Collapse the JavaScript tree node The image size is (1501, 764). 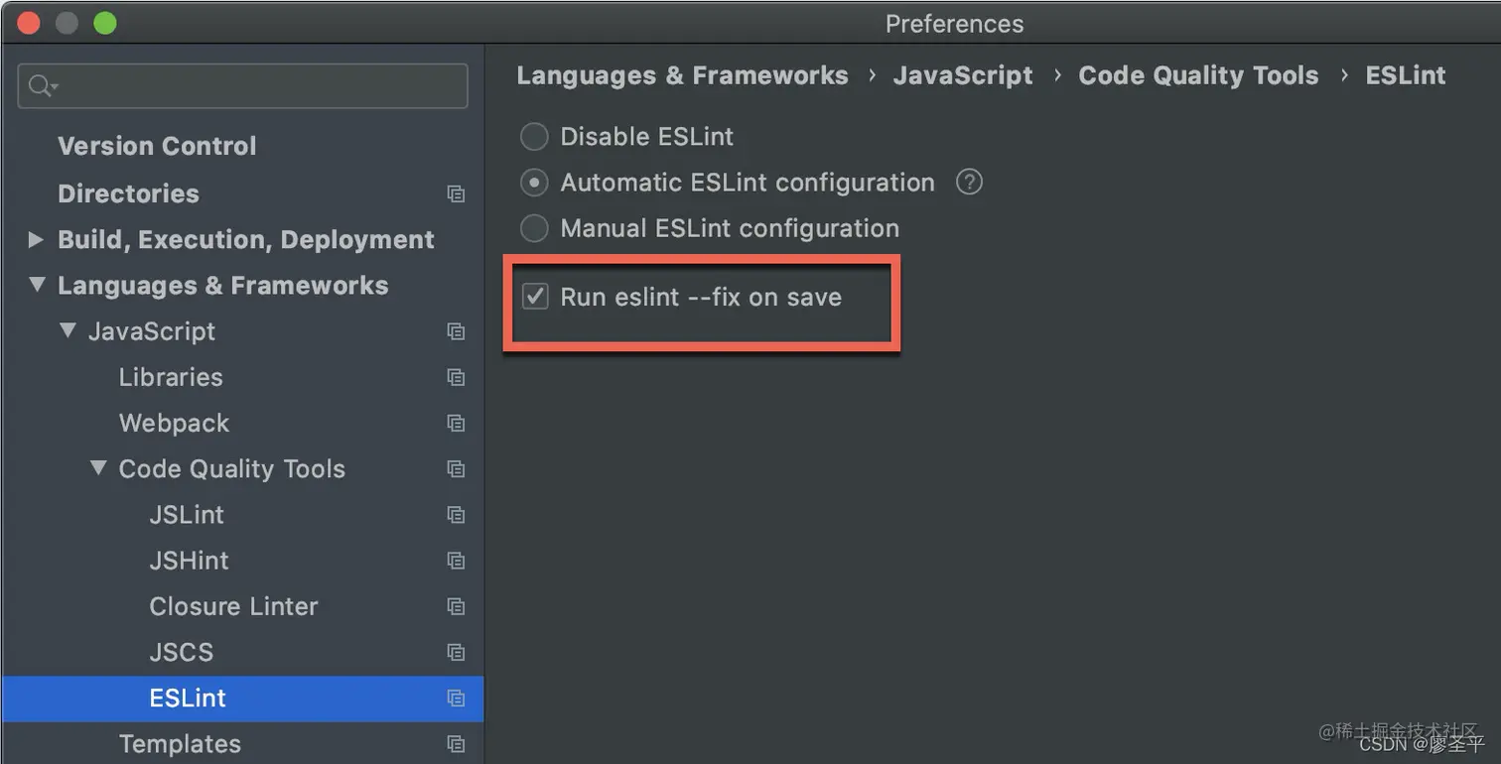point(68,330)
